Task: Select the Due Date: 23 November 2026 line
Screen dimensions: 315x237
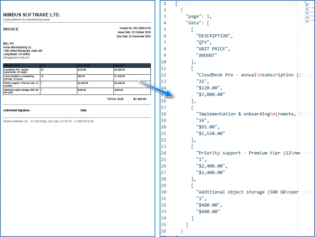Action: point(134,36)
